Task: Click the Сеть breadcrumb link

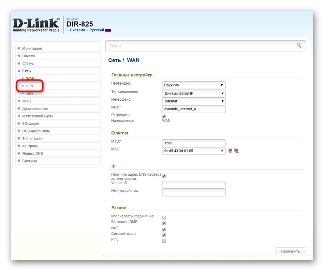Action: [115, 60]
